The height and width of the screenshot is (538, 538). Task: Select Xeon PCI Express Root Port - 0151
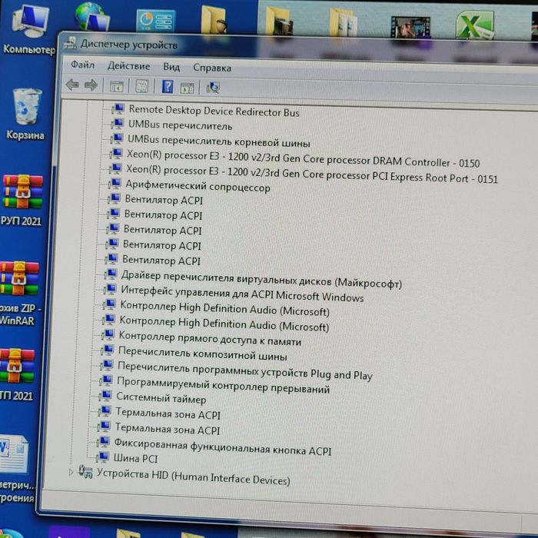(x=311, y=174)
